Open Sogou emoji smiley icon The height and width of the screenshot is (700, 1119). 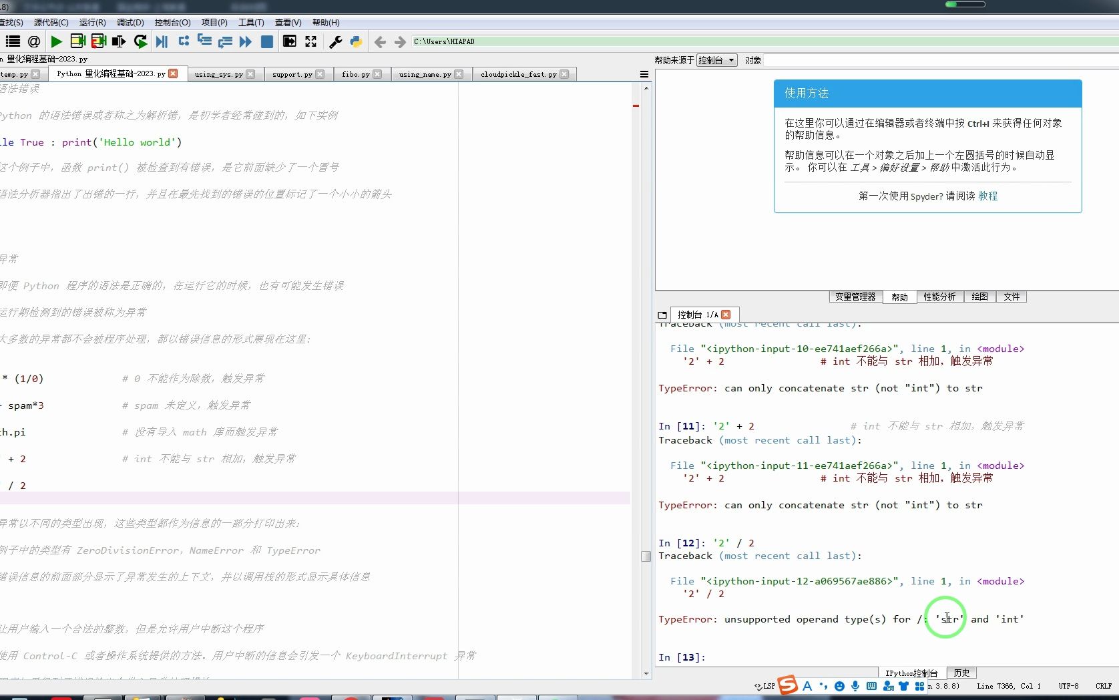tap(839, 686)
